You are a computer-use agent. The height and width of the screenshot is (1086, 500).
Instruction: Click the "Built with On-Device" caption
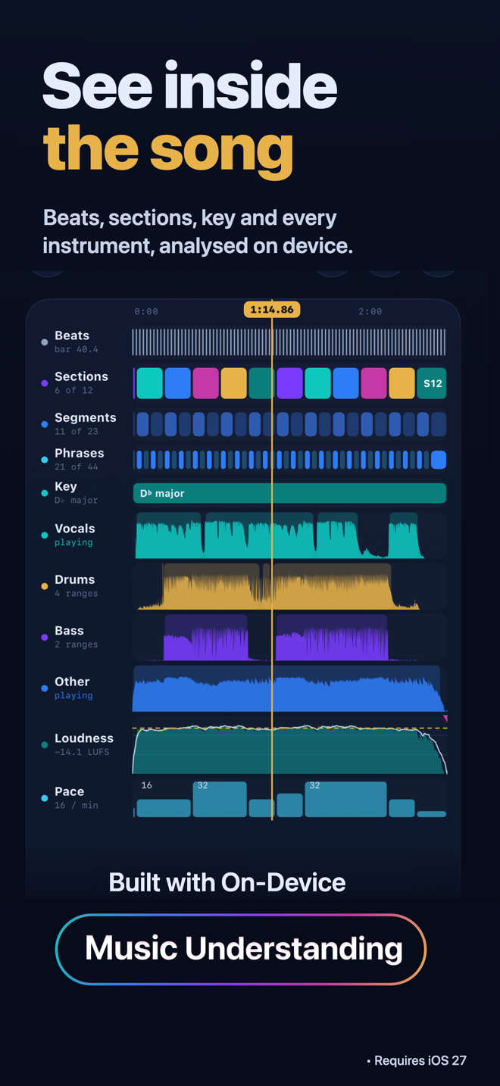[x=227, y=883]
